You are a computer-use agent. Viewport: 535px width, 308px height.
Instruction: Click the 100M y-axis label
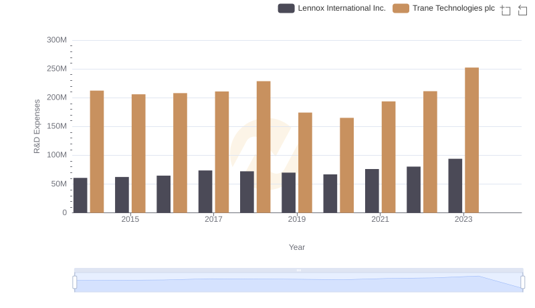click(x=57, y=155)
